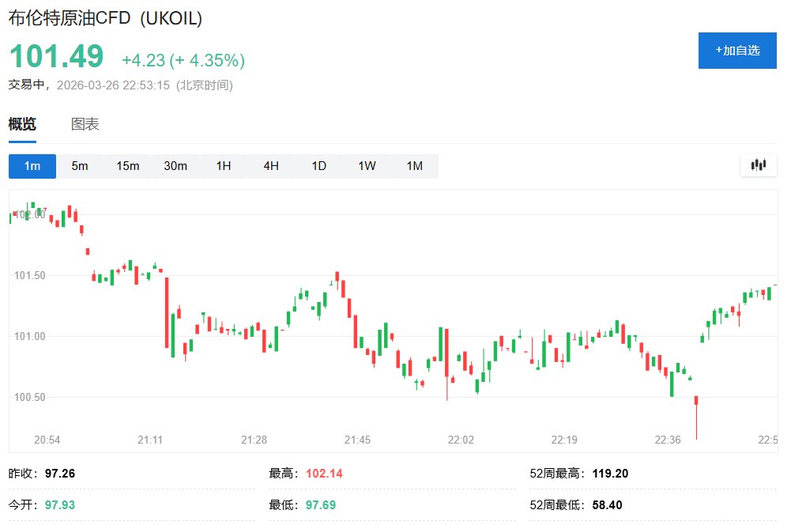
Task: Click the 20:54 time axis label
Action: (x=47, y=440)
